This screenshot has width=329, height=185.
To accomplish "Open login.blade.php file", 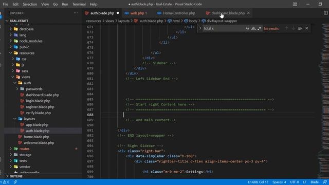I will (x=38, y=101).
